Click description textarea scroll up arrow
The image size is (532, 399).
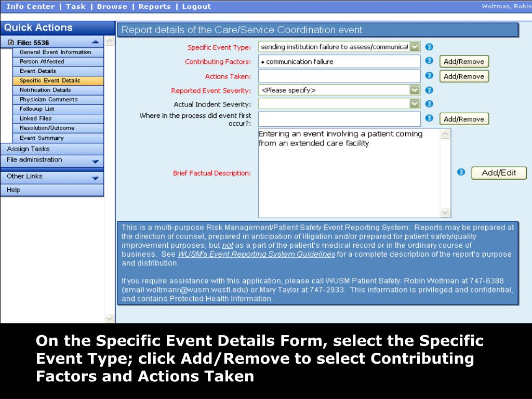pyautogui.click(x=445, y=134)
